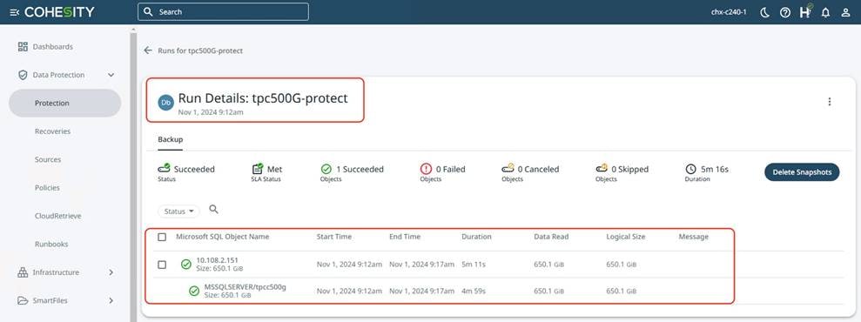Open the help question mark icon
The width and height of the screenshot is (861, 322).
pos(785,12)
